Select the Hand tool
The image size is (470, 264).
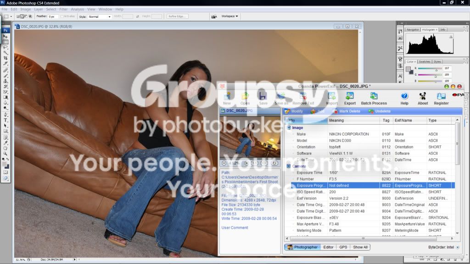pyautogui.click(x=6, y=148)
